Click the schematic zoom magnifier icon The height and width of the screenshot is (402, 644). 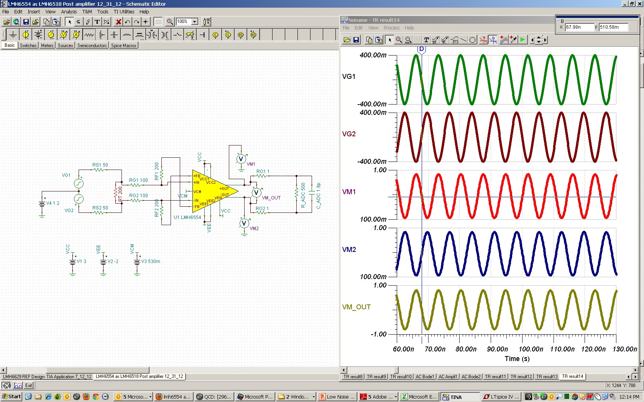click(x=170, y=22)
